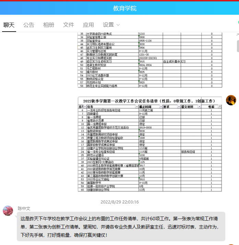Go to the 文件 files tab
The image size is (239, 245).
[69, 25]
